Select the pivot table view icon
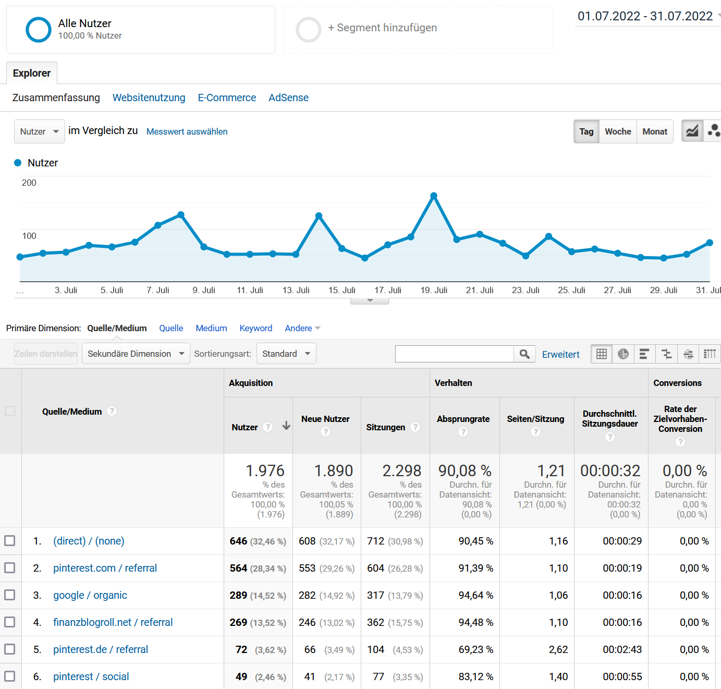This screenshot has height=689, width=721. (710, 354)
